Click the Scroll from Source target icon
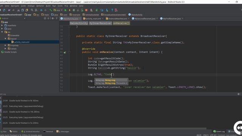The height and width of the screenshot is (136, 242). pyautogui.click(x=45, y=19)
